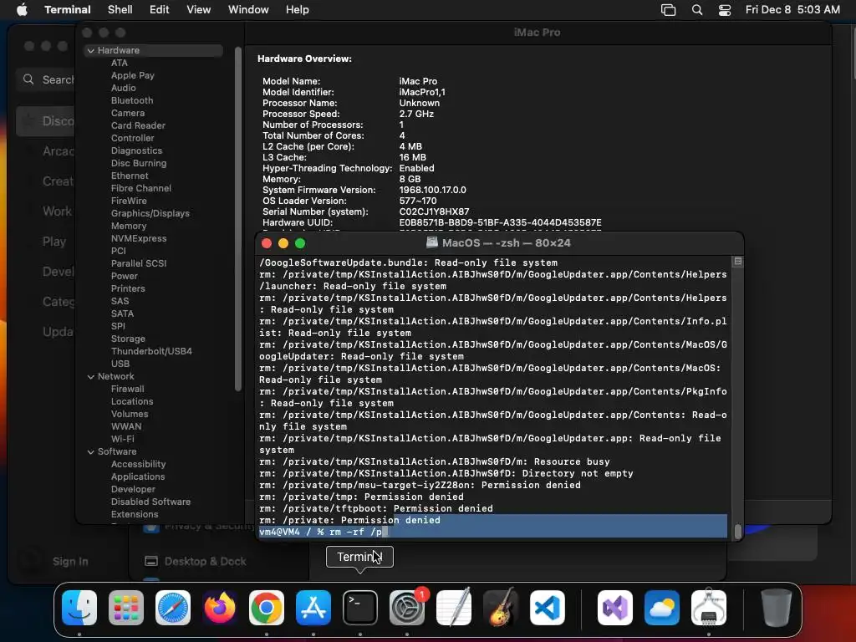Image resolution: width=856 pixels, height=642 pixels.
Task: Select NVMExpress in the sidebar
Action: [139, 238]
